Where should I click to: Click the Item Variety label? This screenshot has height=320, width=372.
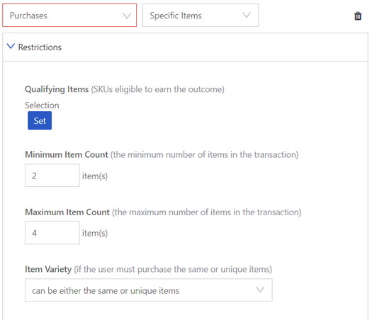(48, 270)
